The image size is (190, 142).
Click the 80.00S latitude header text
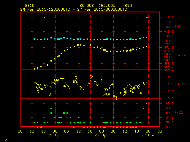(x=87, y=6)
